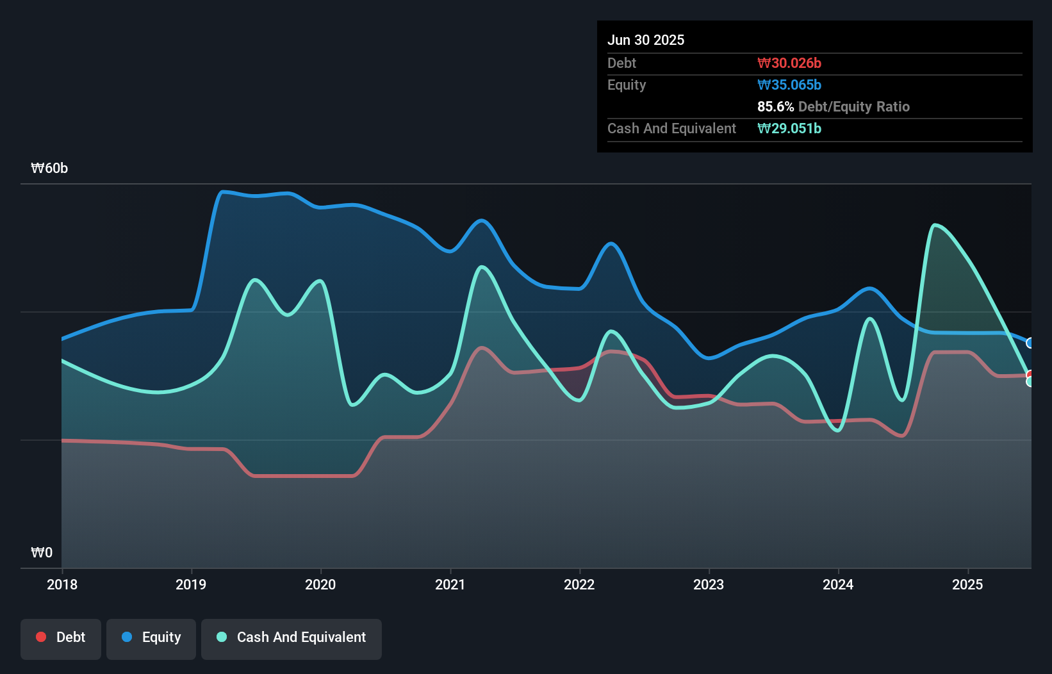
Task: Click the teal Won symbol beside Cash value
Action: [762, 128]
